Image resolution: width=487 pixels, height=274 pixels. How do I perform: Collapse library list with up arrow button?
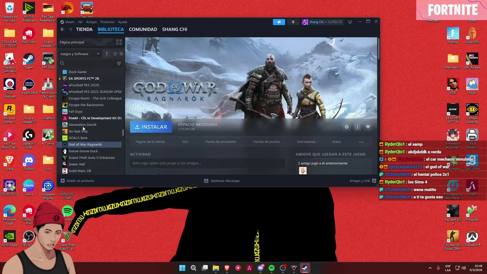pos(107,54)
